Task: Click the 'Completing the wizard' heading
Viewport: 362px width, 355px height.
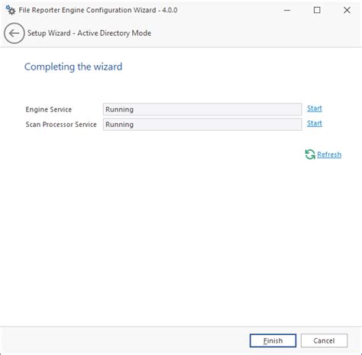Action: (x=73, y=67)
